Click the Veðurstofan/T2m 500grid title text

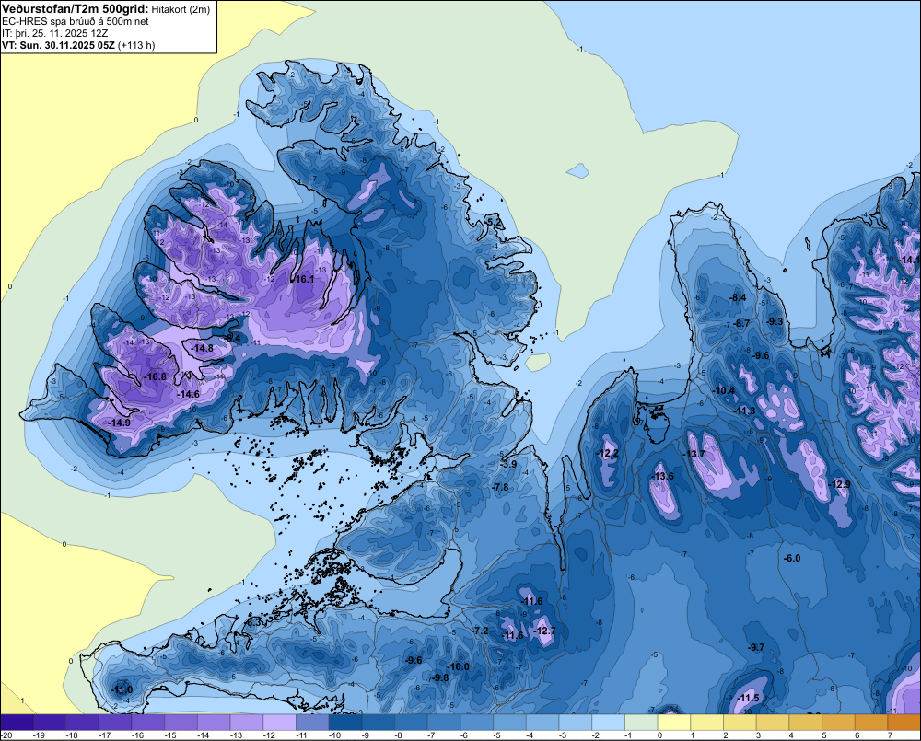(x=75, y=9)
